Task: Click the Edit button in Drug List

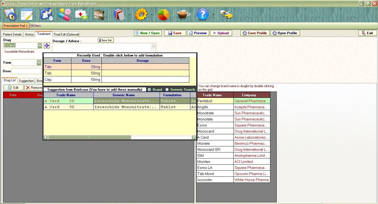Action: tap(14, 88)
